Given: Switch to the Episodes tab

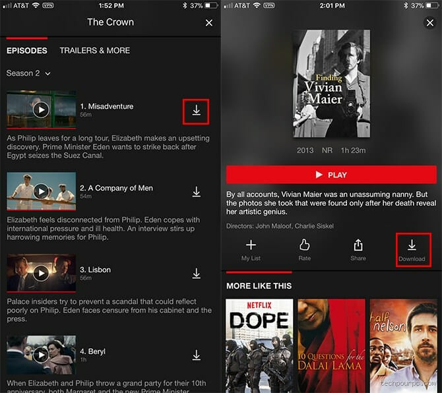Looking at the screenshot, I should (27, 50).
